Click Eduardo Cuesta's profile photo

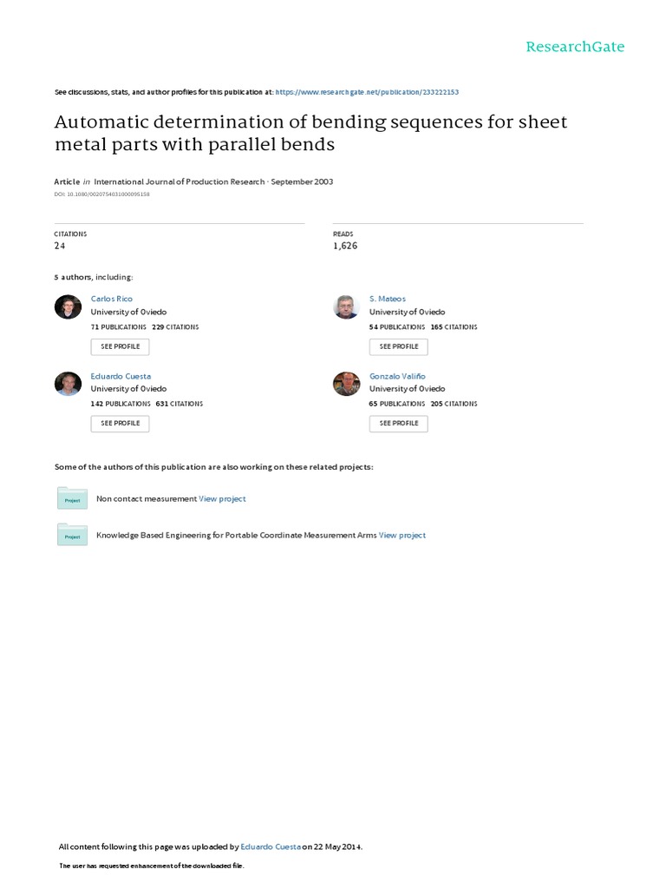pos(68,384)
